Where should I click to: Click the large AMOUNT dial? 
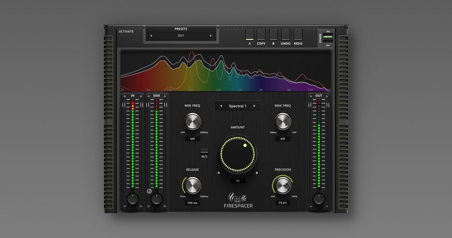(238, 155)
